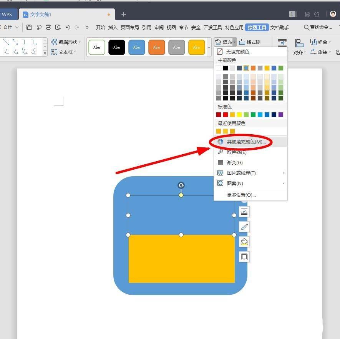Pick the orange theme color swatch
Viewport: 340px width, 339px height.
point(253,68)
